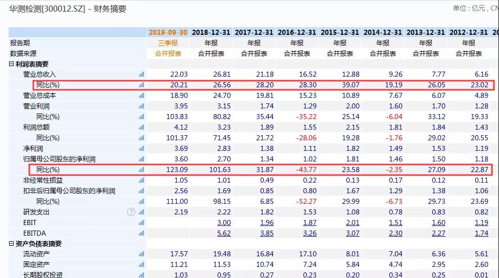Open EBITDA value 1.74 link
Viewport: 499px width, 278px height.
(481, 233)
